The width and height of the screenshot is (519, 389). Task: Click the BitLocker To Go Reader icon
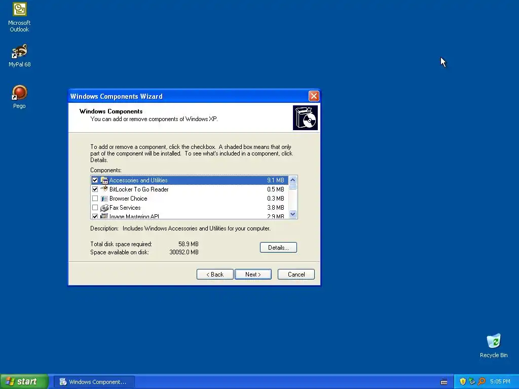104,189
